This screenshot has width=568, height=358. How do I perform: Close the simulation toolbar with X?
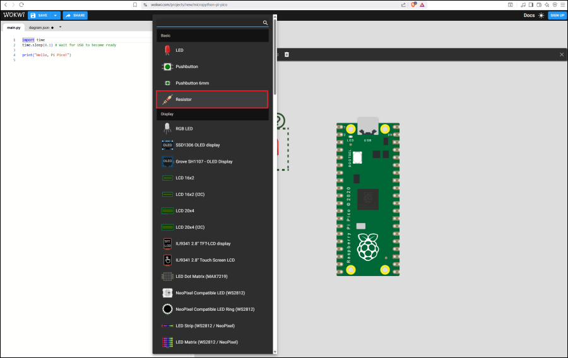pyautogui.click(x=562, y=54)
